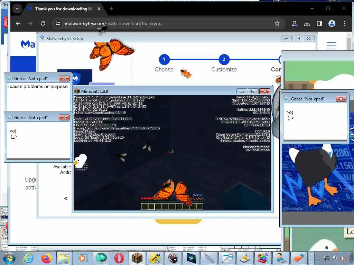This screenshot has height=265, width=354.
Task: Open the chain links taskbar icon
Action: coord(209,258)
